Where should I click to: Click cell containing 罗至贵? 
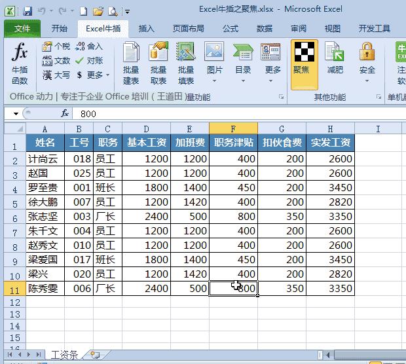coord(45,187)
